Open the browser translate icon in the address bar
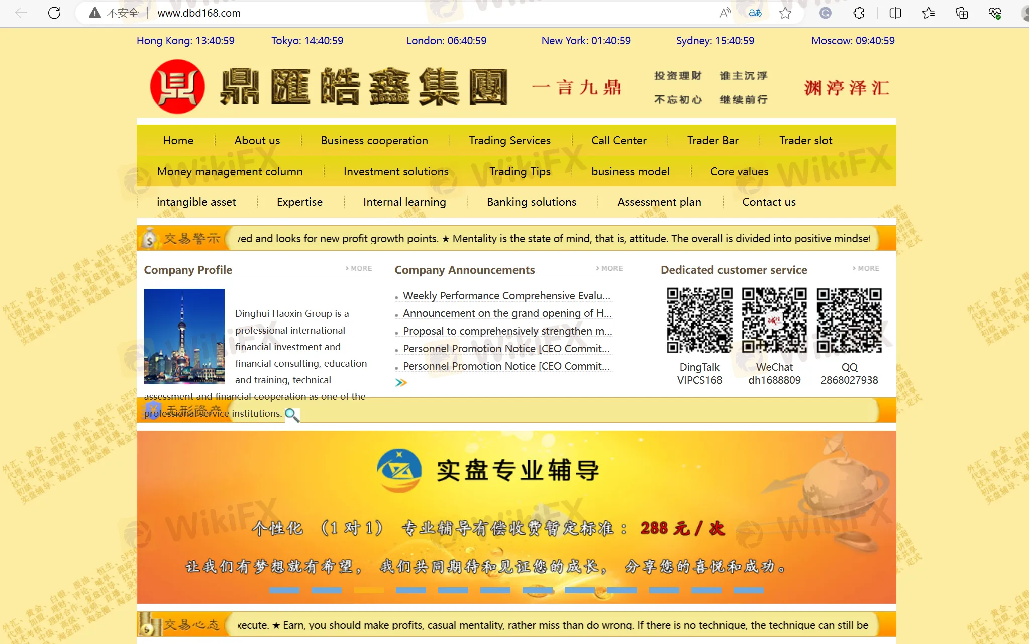This screenshot has width=1029, height=644. 754,13
